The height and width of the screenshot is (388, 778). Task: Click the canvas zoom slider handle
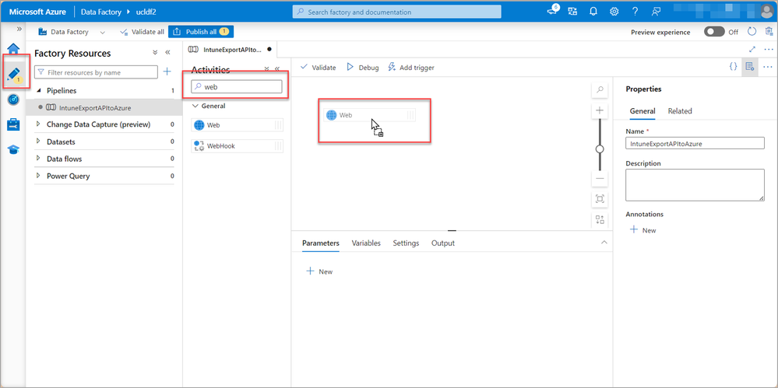coord(600,149)
